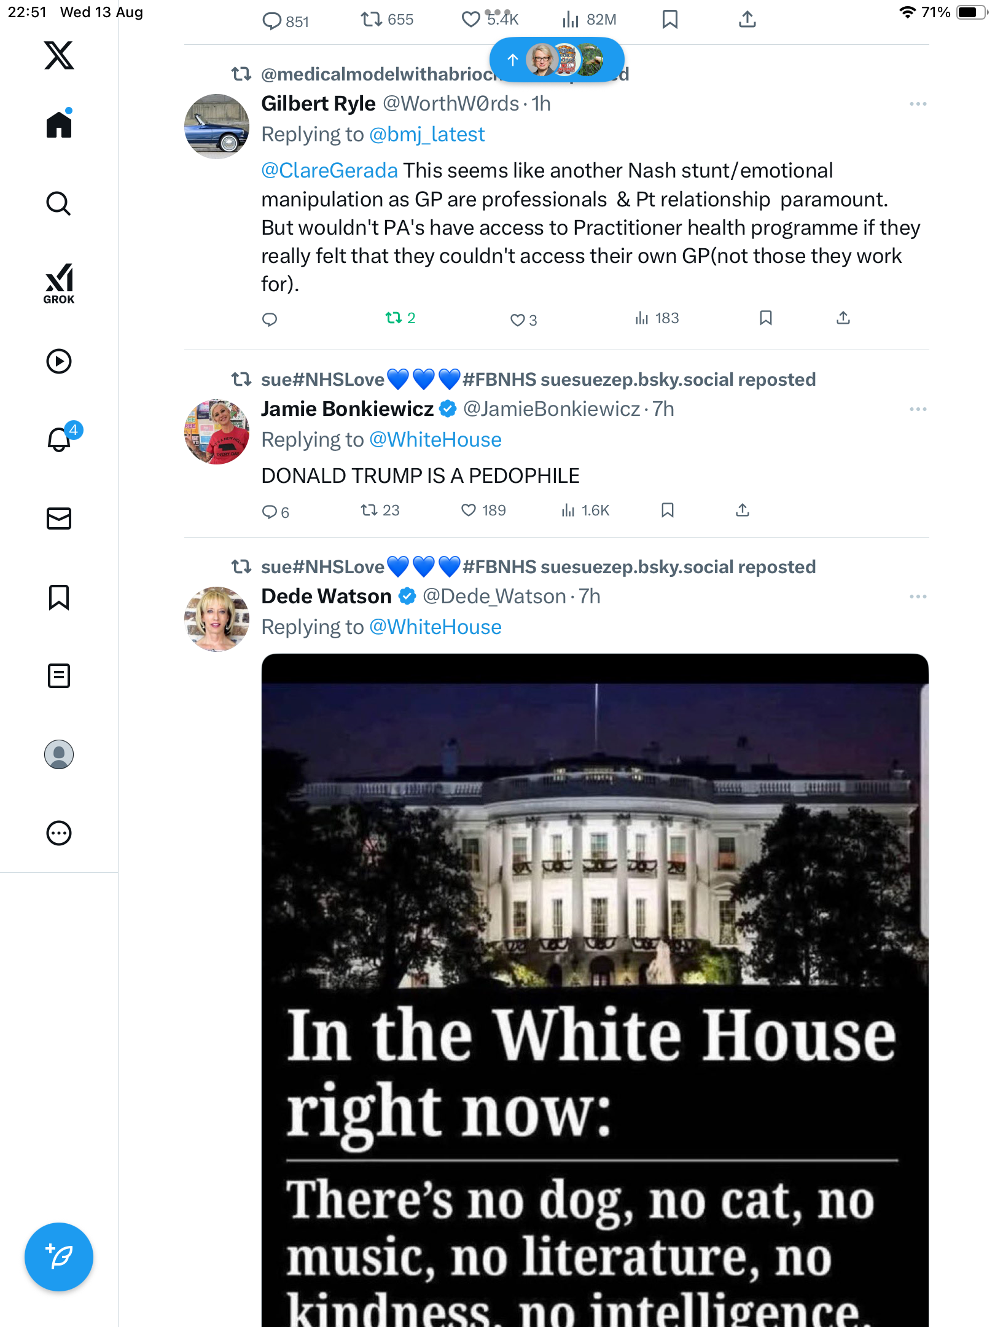Screen dimensions: 995x1327
Task: Open the @ClareGerada mention link
Action: pos(330,171)
